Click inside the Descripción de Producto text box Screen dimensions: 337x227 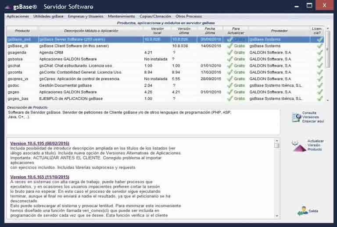click(x=143, y=122)
